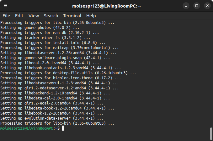This screenshot has height=141, width=213.
Task: Open the File menu
Action: (x=6, y=16)
